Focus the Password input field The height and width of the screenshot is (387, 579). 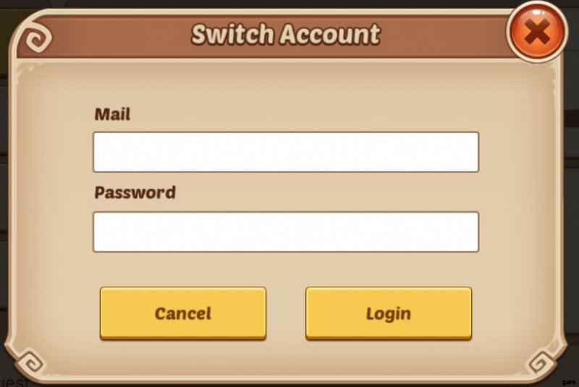[286, 231]
